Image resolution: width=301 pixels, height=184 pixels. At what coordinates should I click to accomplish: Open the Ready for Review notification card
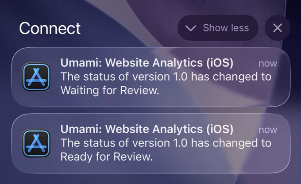pyautogui.click(x=150, y=143)
